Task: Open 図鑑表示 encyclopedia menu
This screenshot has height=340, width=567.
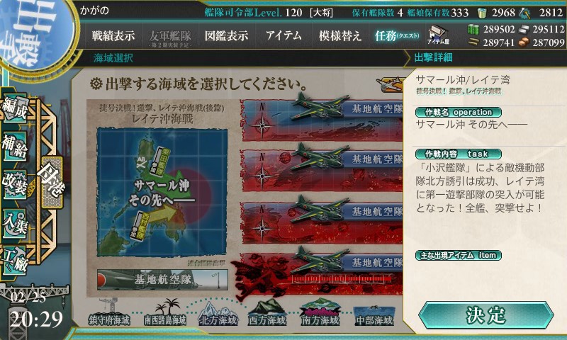Action: click(x=226, y=35)
